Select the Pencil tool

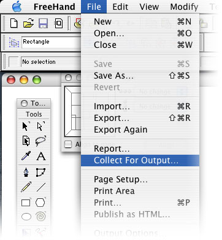pos(26,187)
